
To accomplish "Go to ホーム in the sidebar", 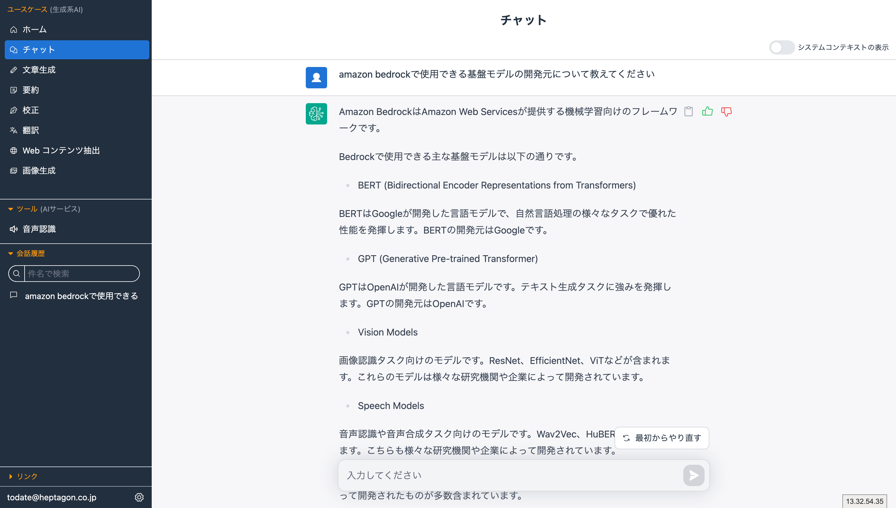I will pos(34,29).
